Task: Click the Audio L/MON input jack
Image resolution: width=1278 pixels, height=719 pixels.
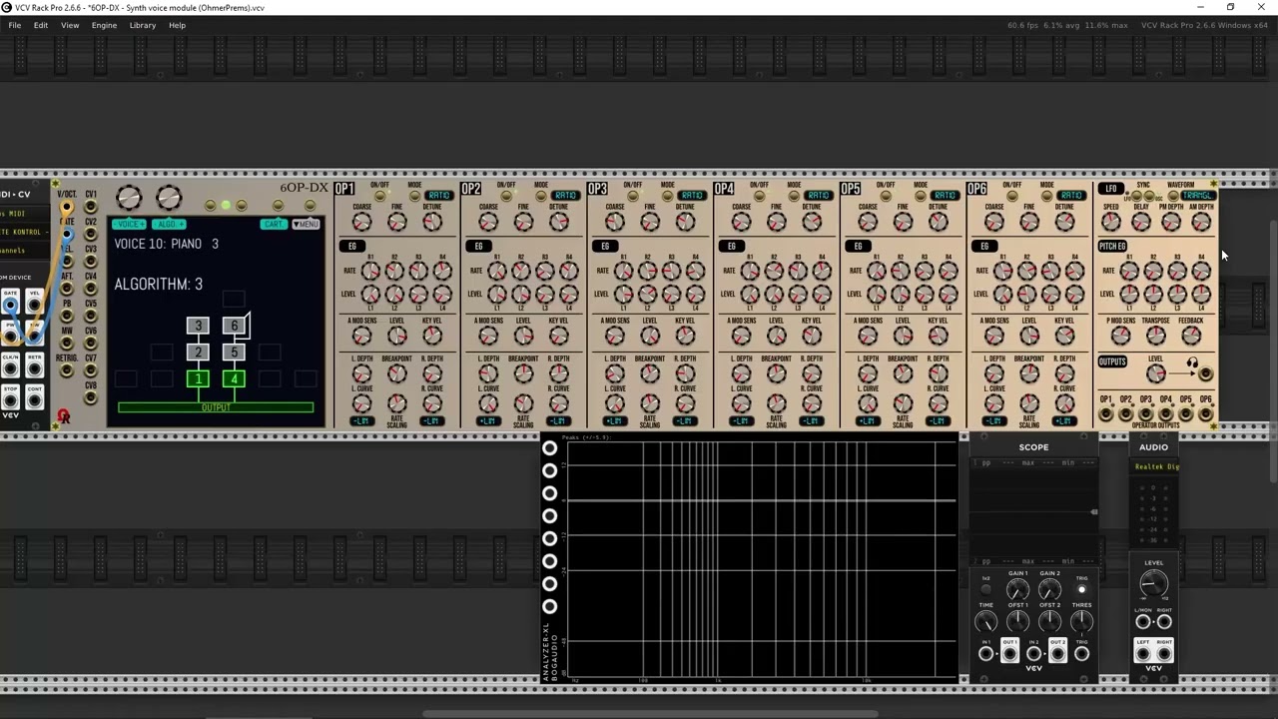Action: coord(1142,622)
